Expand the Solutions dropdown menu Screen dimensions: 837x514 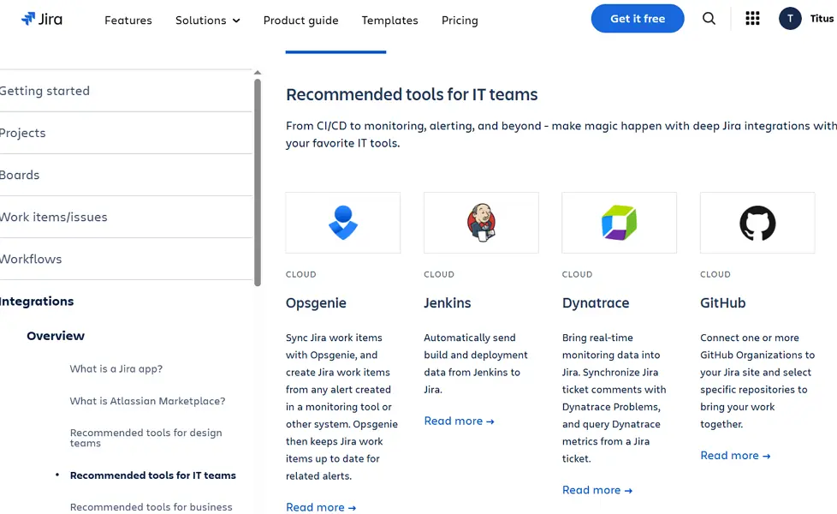[208, 21]
